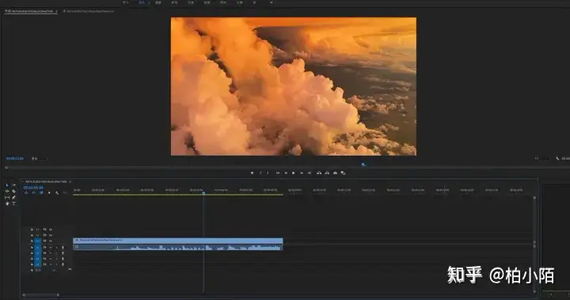The height and width of the screenshot is (300, 570).
Task: Step forward one frame
Action: click(x=302, y=173)
